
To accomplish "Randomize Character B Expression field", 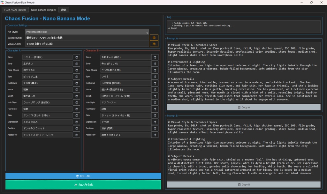I will point(155,122).
